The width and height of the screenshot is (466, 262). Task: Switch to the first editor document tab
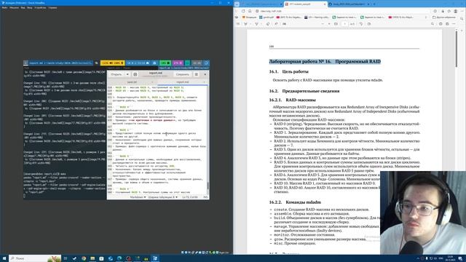pyautogui.click(x=132, y=82)
